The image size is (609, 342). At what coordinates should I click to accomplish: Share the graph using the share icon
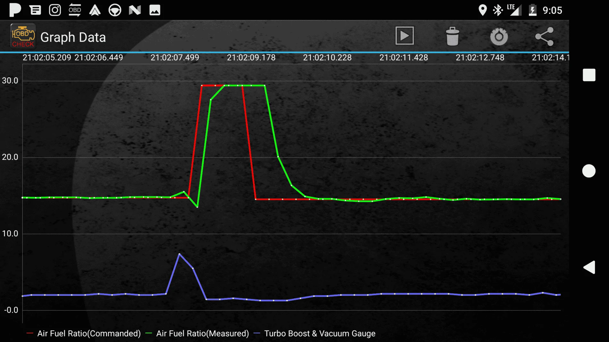point(545,37)
